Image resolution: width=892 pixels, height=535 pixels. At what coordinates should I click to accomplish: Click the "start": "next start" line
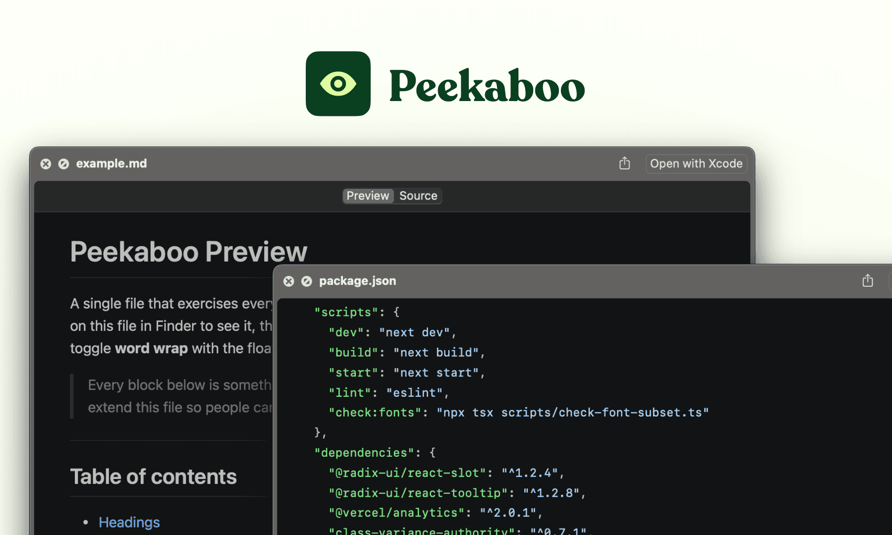[406, 373]
